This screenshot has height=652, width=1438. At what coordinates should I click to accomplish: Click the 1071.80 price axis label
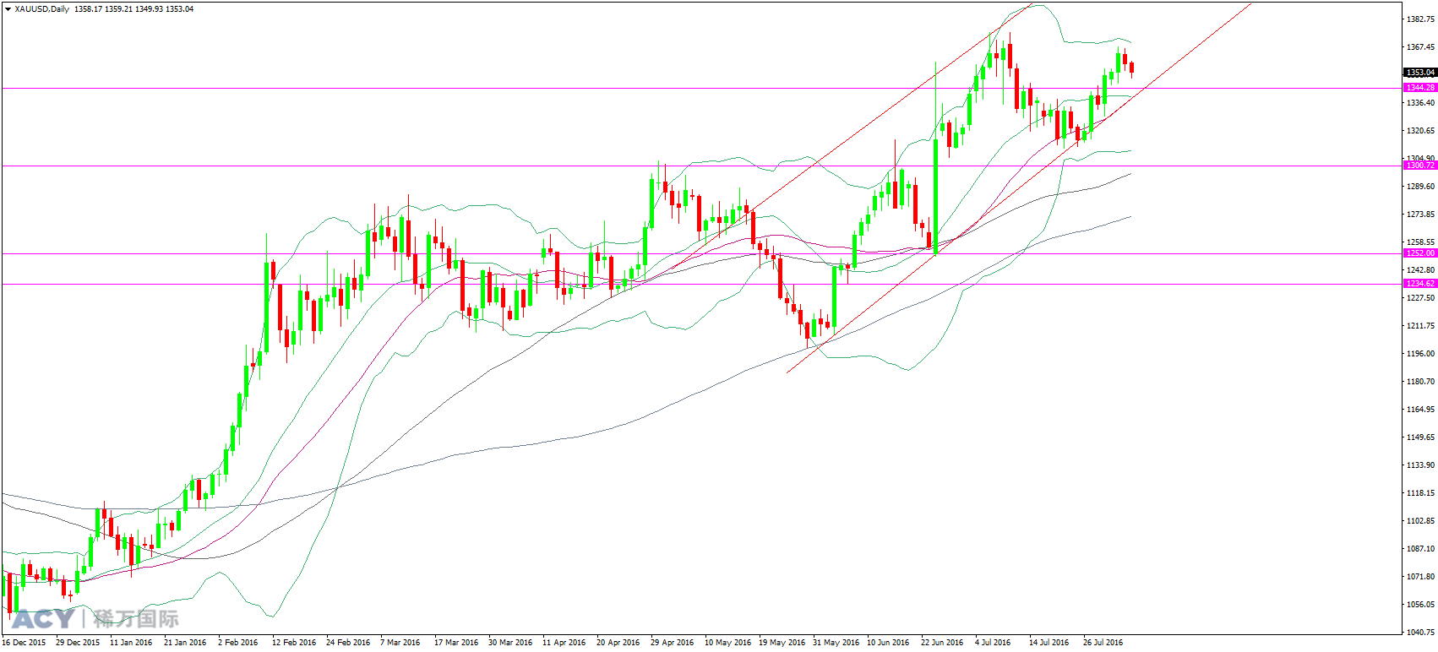tap(1420, 576)
